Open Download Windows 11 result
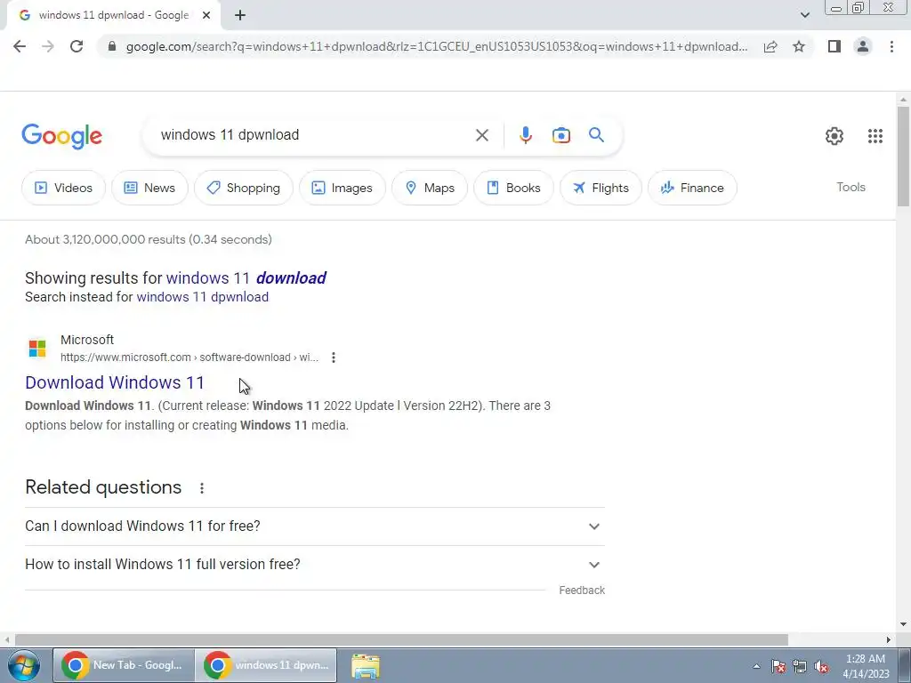This screenshot has width=911, height=683. 115,382
